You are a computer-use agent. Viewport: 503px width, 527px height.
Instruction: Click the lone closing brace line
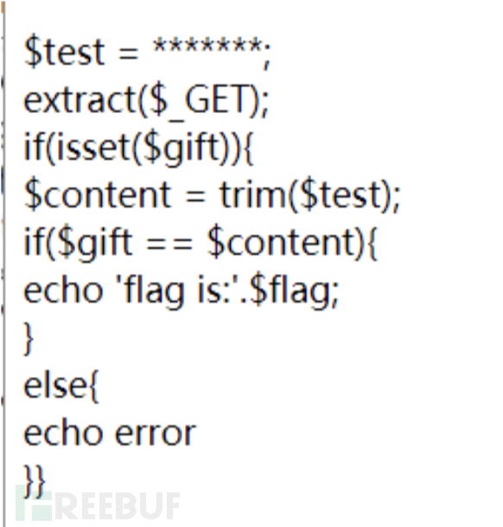[29, 338]
